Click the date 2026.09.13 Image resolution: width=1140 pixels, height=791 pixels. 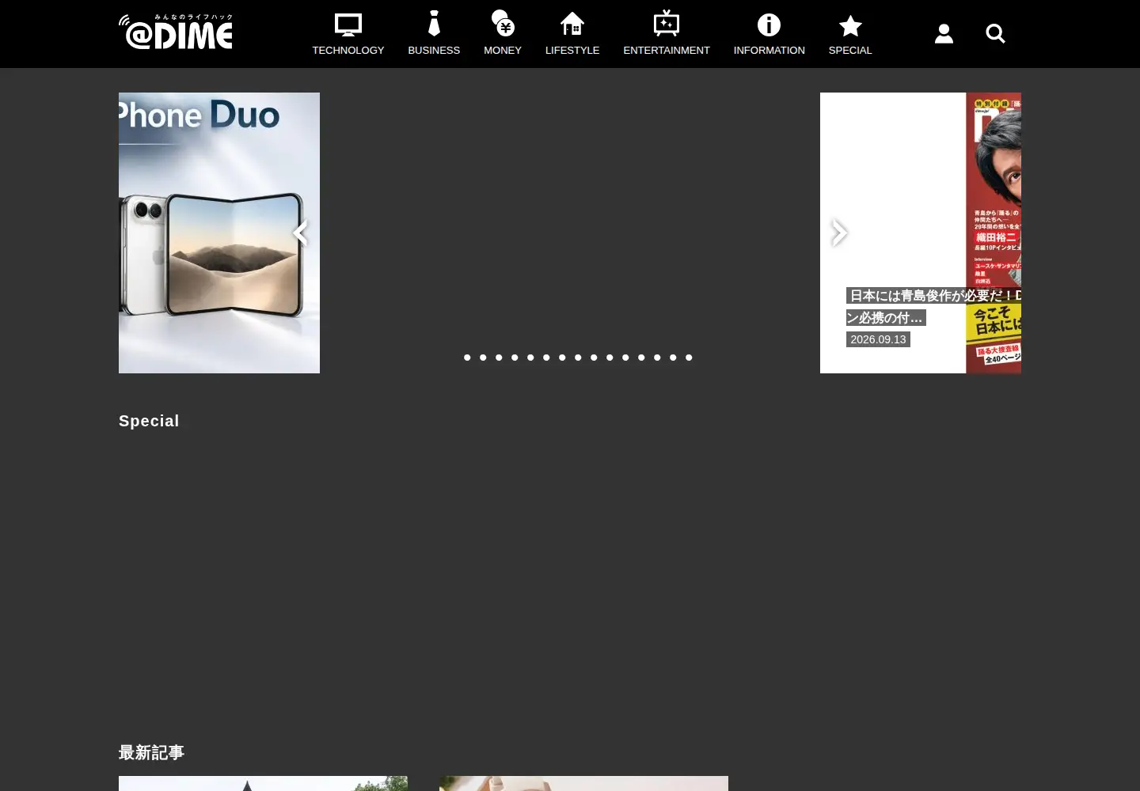878,339
